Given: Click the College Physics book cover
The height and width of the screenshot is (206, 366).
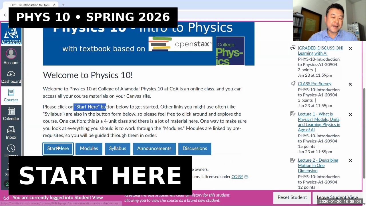Looking at the screenshot, I should 230,51.
